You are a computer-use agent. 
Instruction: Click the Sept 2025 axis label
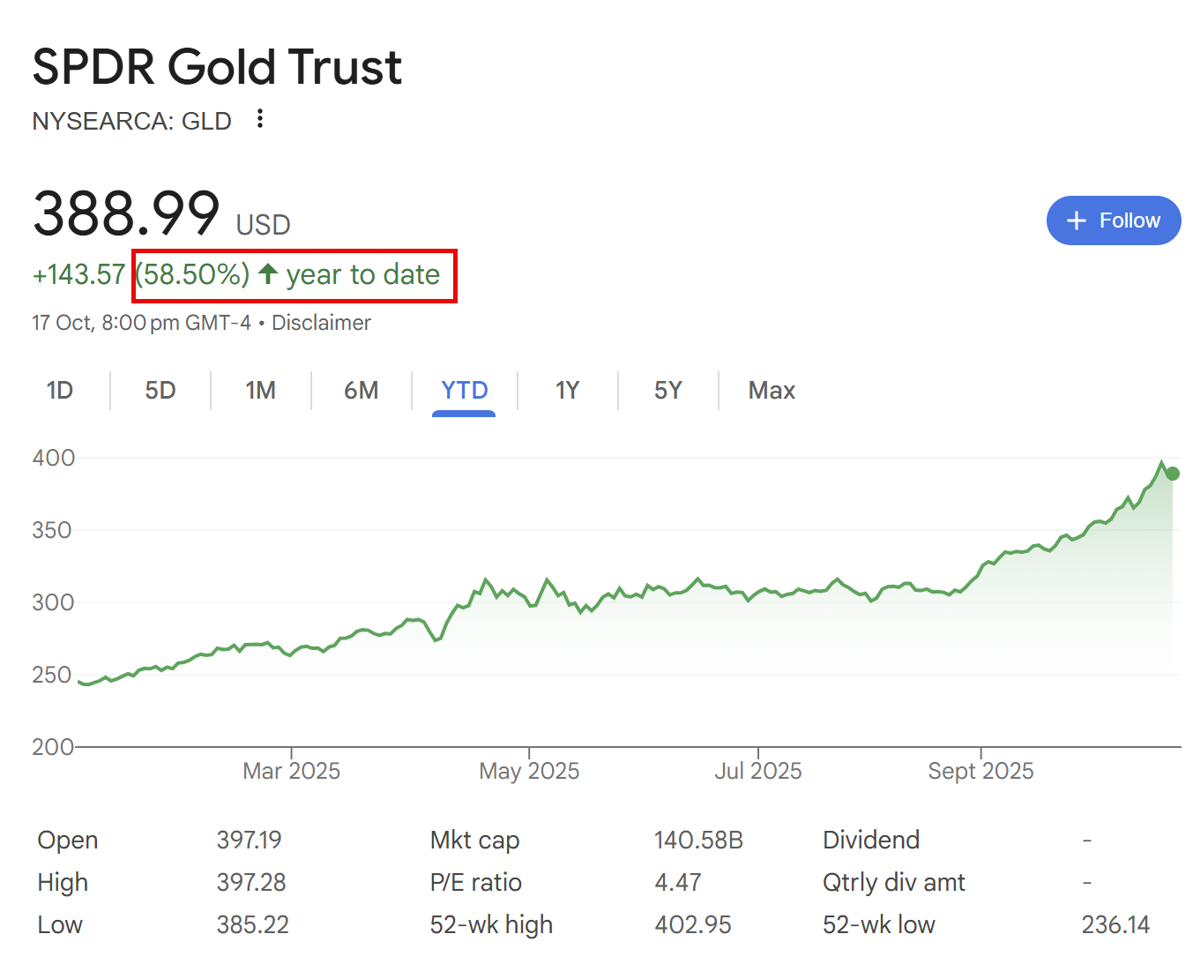(x=980, y=771)
